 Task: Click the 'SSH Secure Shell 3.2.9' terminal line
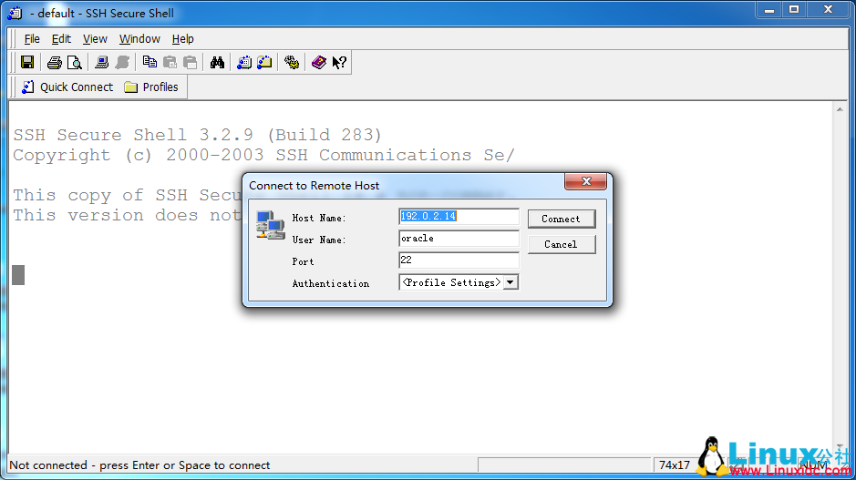(198, 135)
